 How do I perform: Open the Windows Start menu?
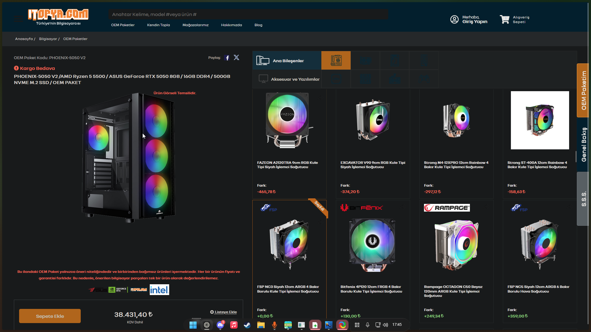point(193,325)
